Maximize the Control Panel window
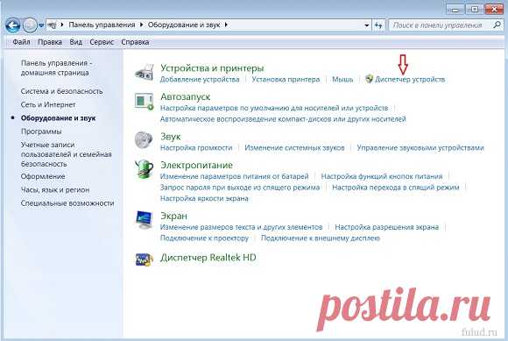Image resolution: width=508 pixels, height=341 pixels. [x=475, y=10]
